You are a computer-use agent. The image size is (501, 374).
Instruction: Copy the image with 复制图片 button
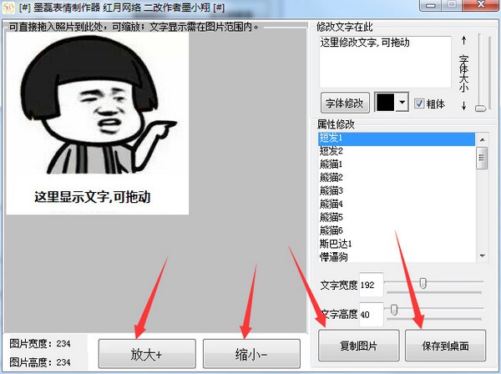(x=359, y=346)
